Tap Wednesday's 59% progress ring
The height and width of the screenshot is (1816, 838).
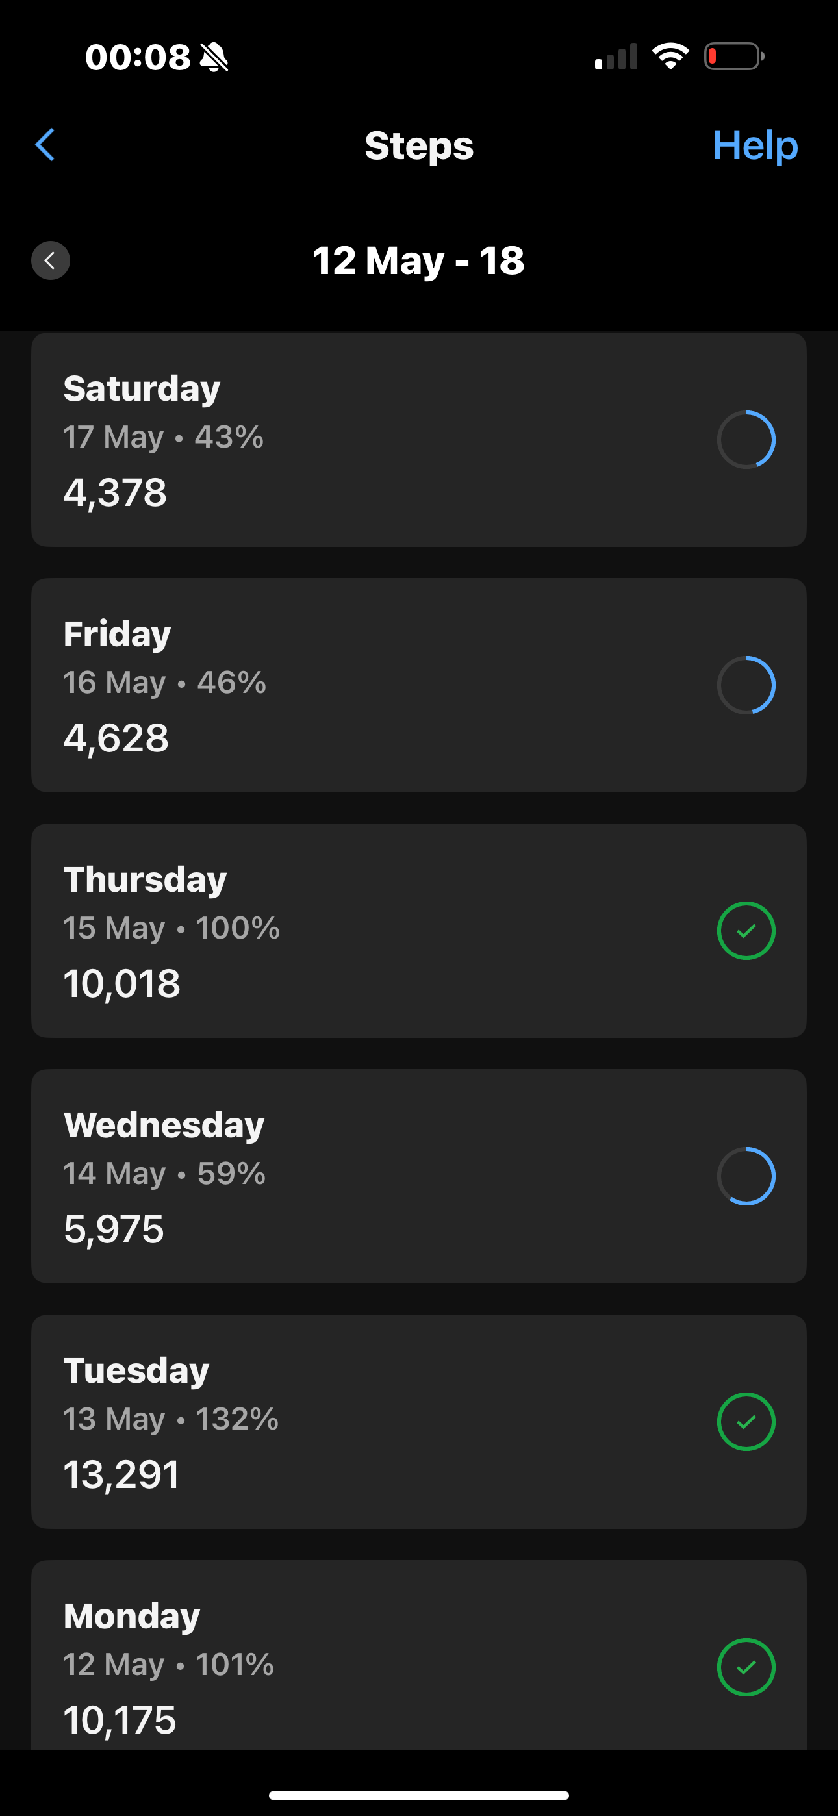pos(746,1176)
